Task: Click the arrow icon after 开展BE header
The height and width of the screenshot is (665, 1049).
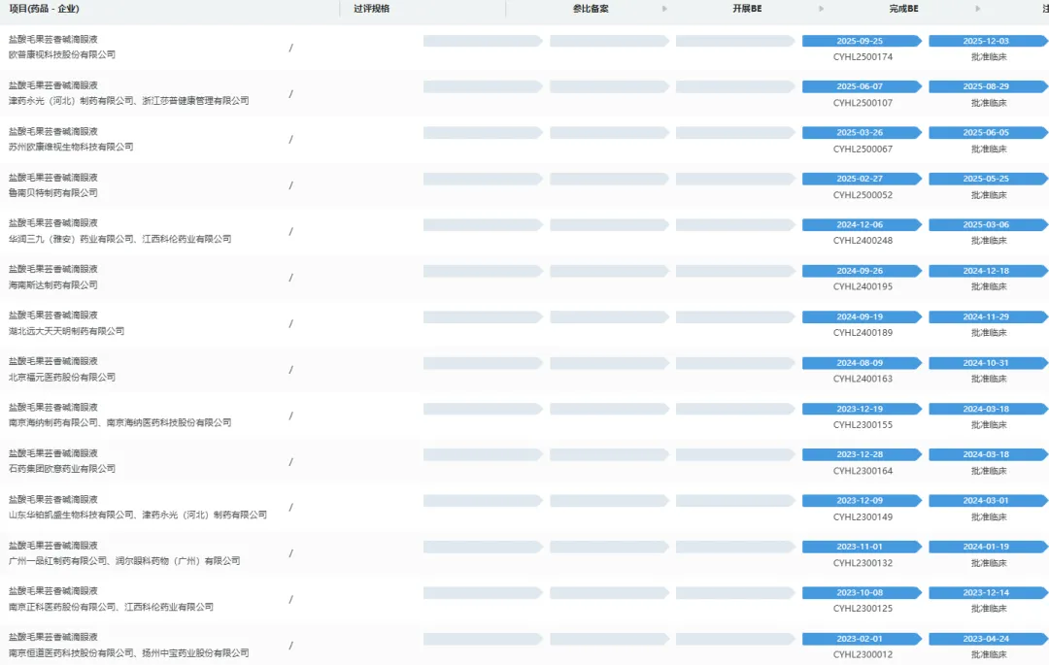Action: [x=822, y=9]
